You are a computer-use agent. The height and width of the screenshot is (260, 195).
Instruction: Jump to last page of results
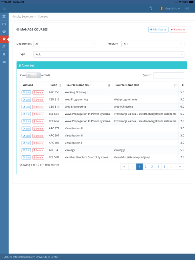[180, 167]
